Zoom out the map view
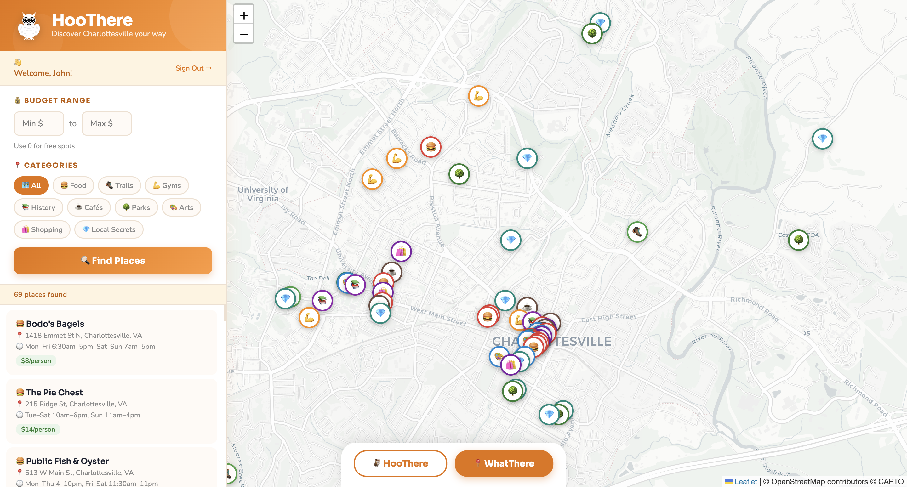Screen dimensions: 907x487 (x=244, y=34)
